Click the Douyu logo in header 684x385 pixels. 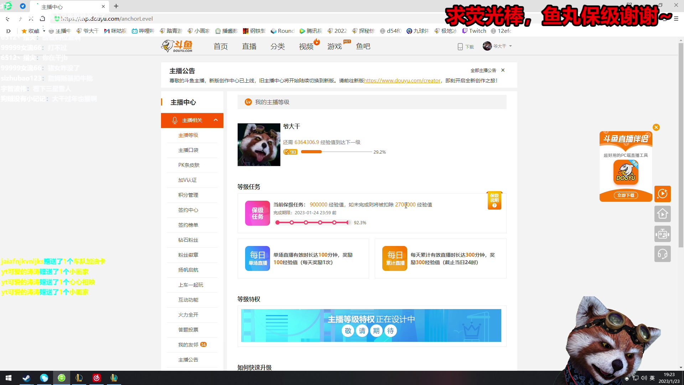click(177, 46)
